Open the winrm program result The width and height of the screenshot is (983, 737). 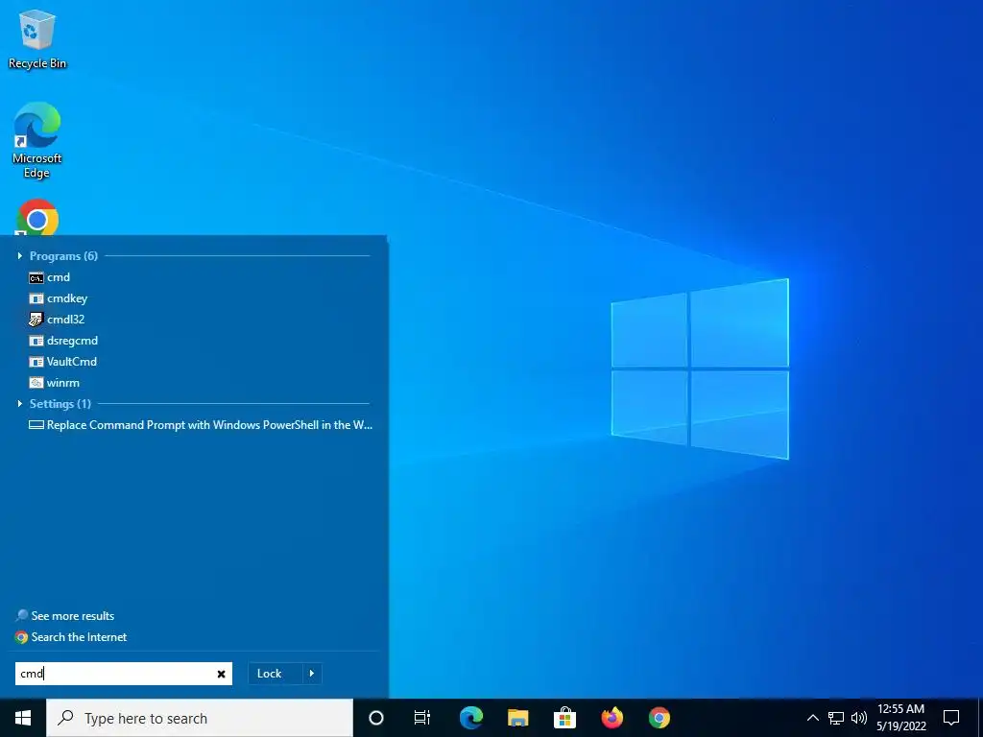point(54,382)
